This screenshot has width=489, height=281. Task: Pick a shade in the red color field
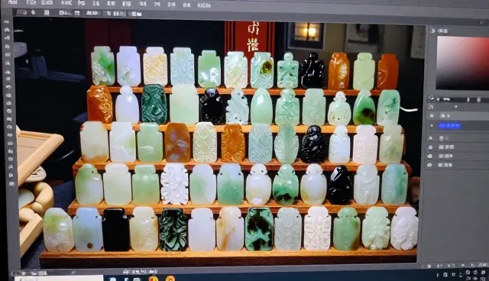coord(462,63)
